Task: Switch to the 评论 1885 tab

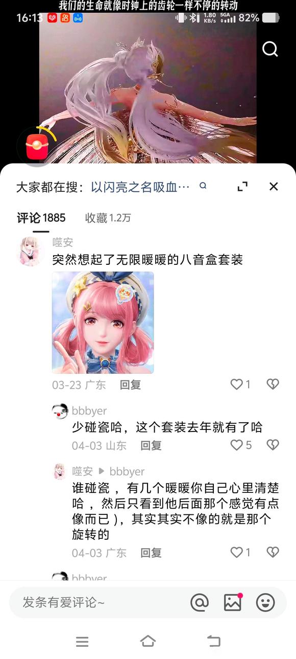Action: click(x=41, y=218)
